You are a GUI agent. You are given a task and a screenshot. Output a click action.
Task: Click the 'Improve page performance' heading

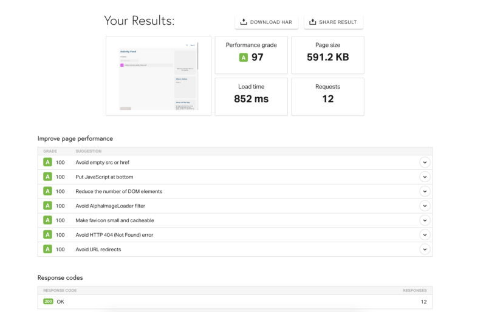[75, 138]
